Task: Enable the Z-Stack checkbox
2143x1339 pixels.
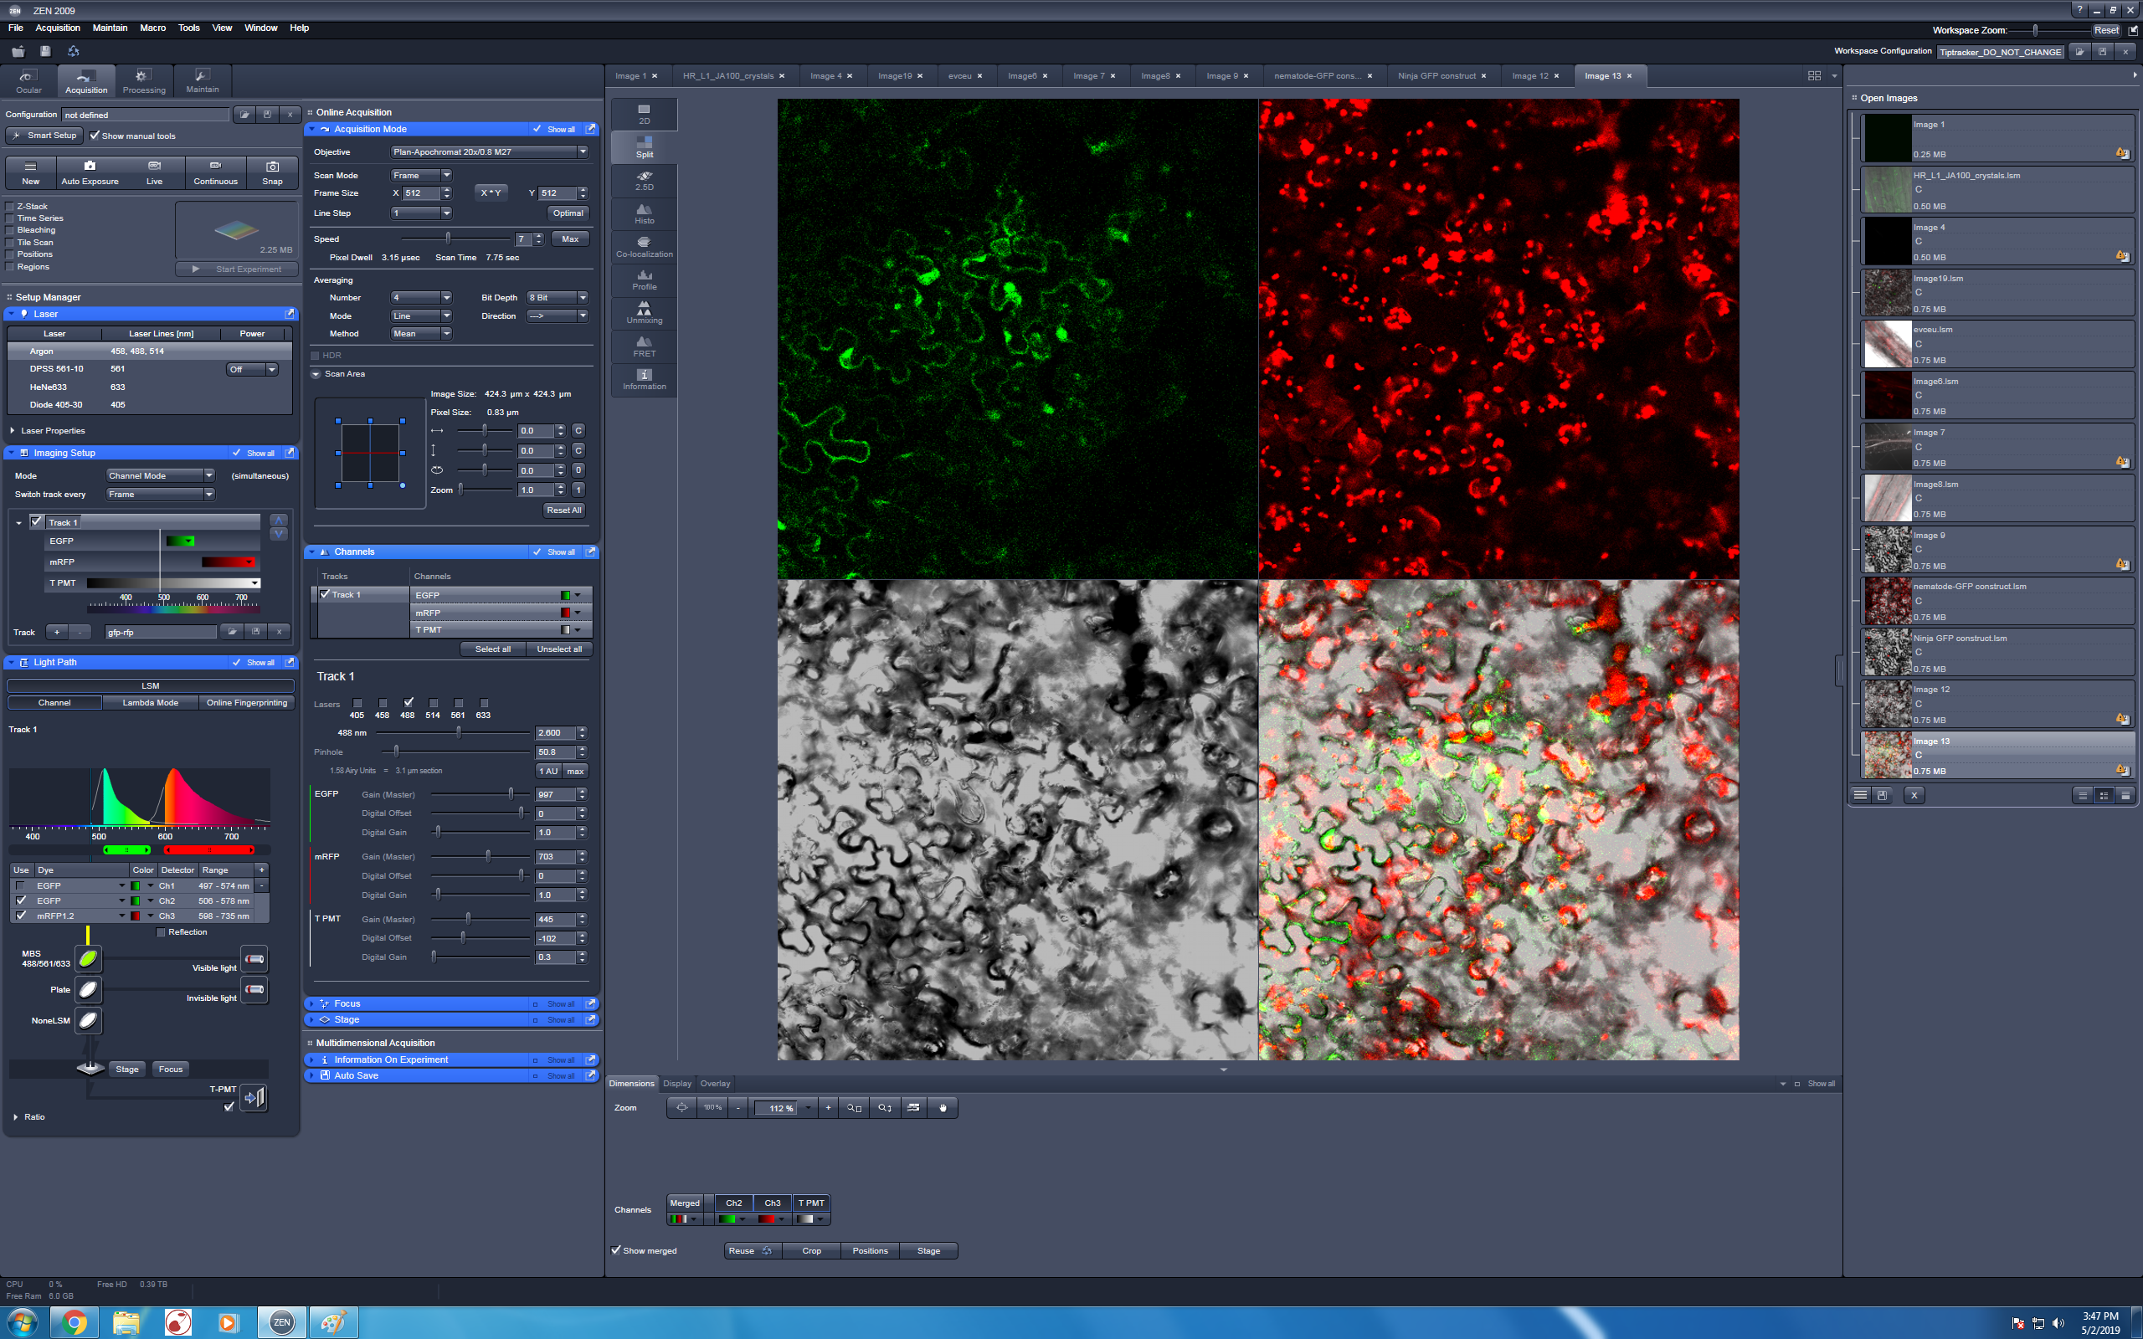Action: pos(11,207)
